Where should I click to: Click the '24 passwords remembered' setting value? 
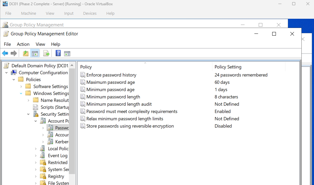tap(241, 75)
